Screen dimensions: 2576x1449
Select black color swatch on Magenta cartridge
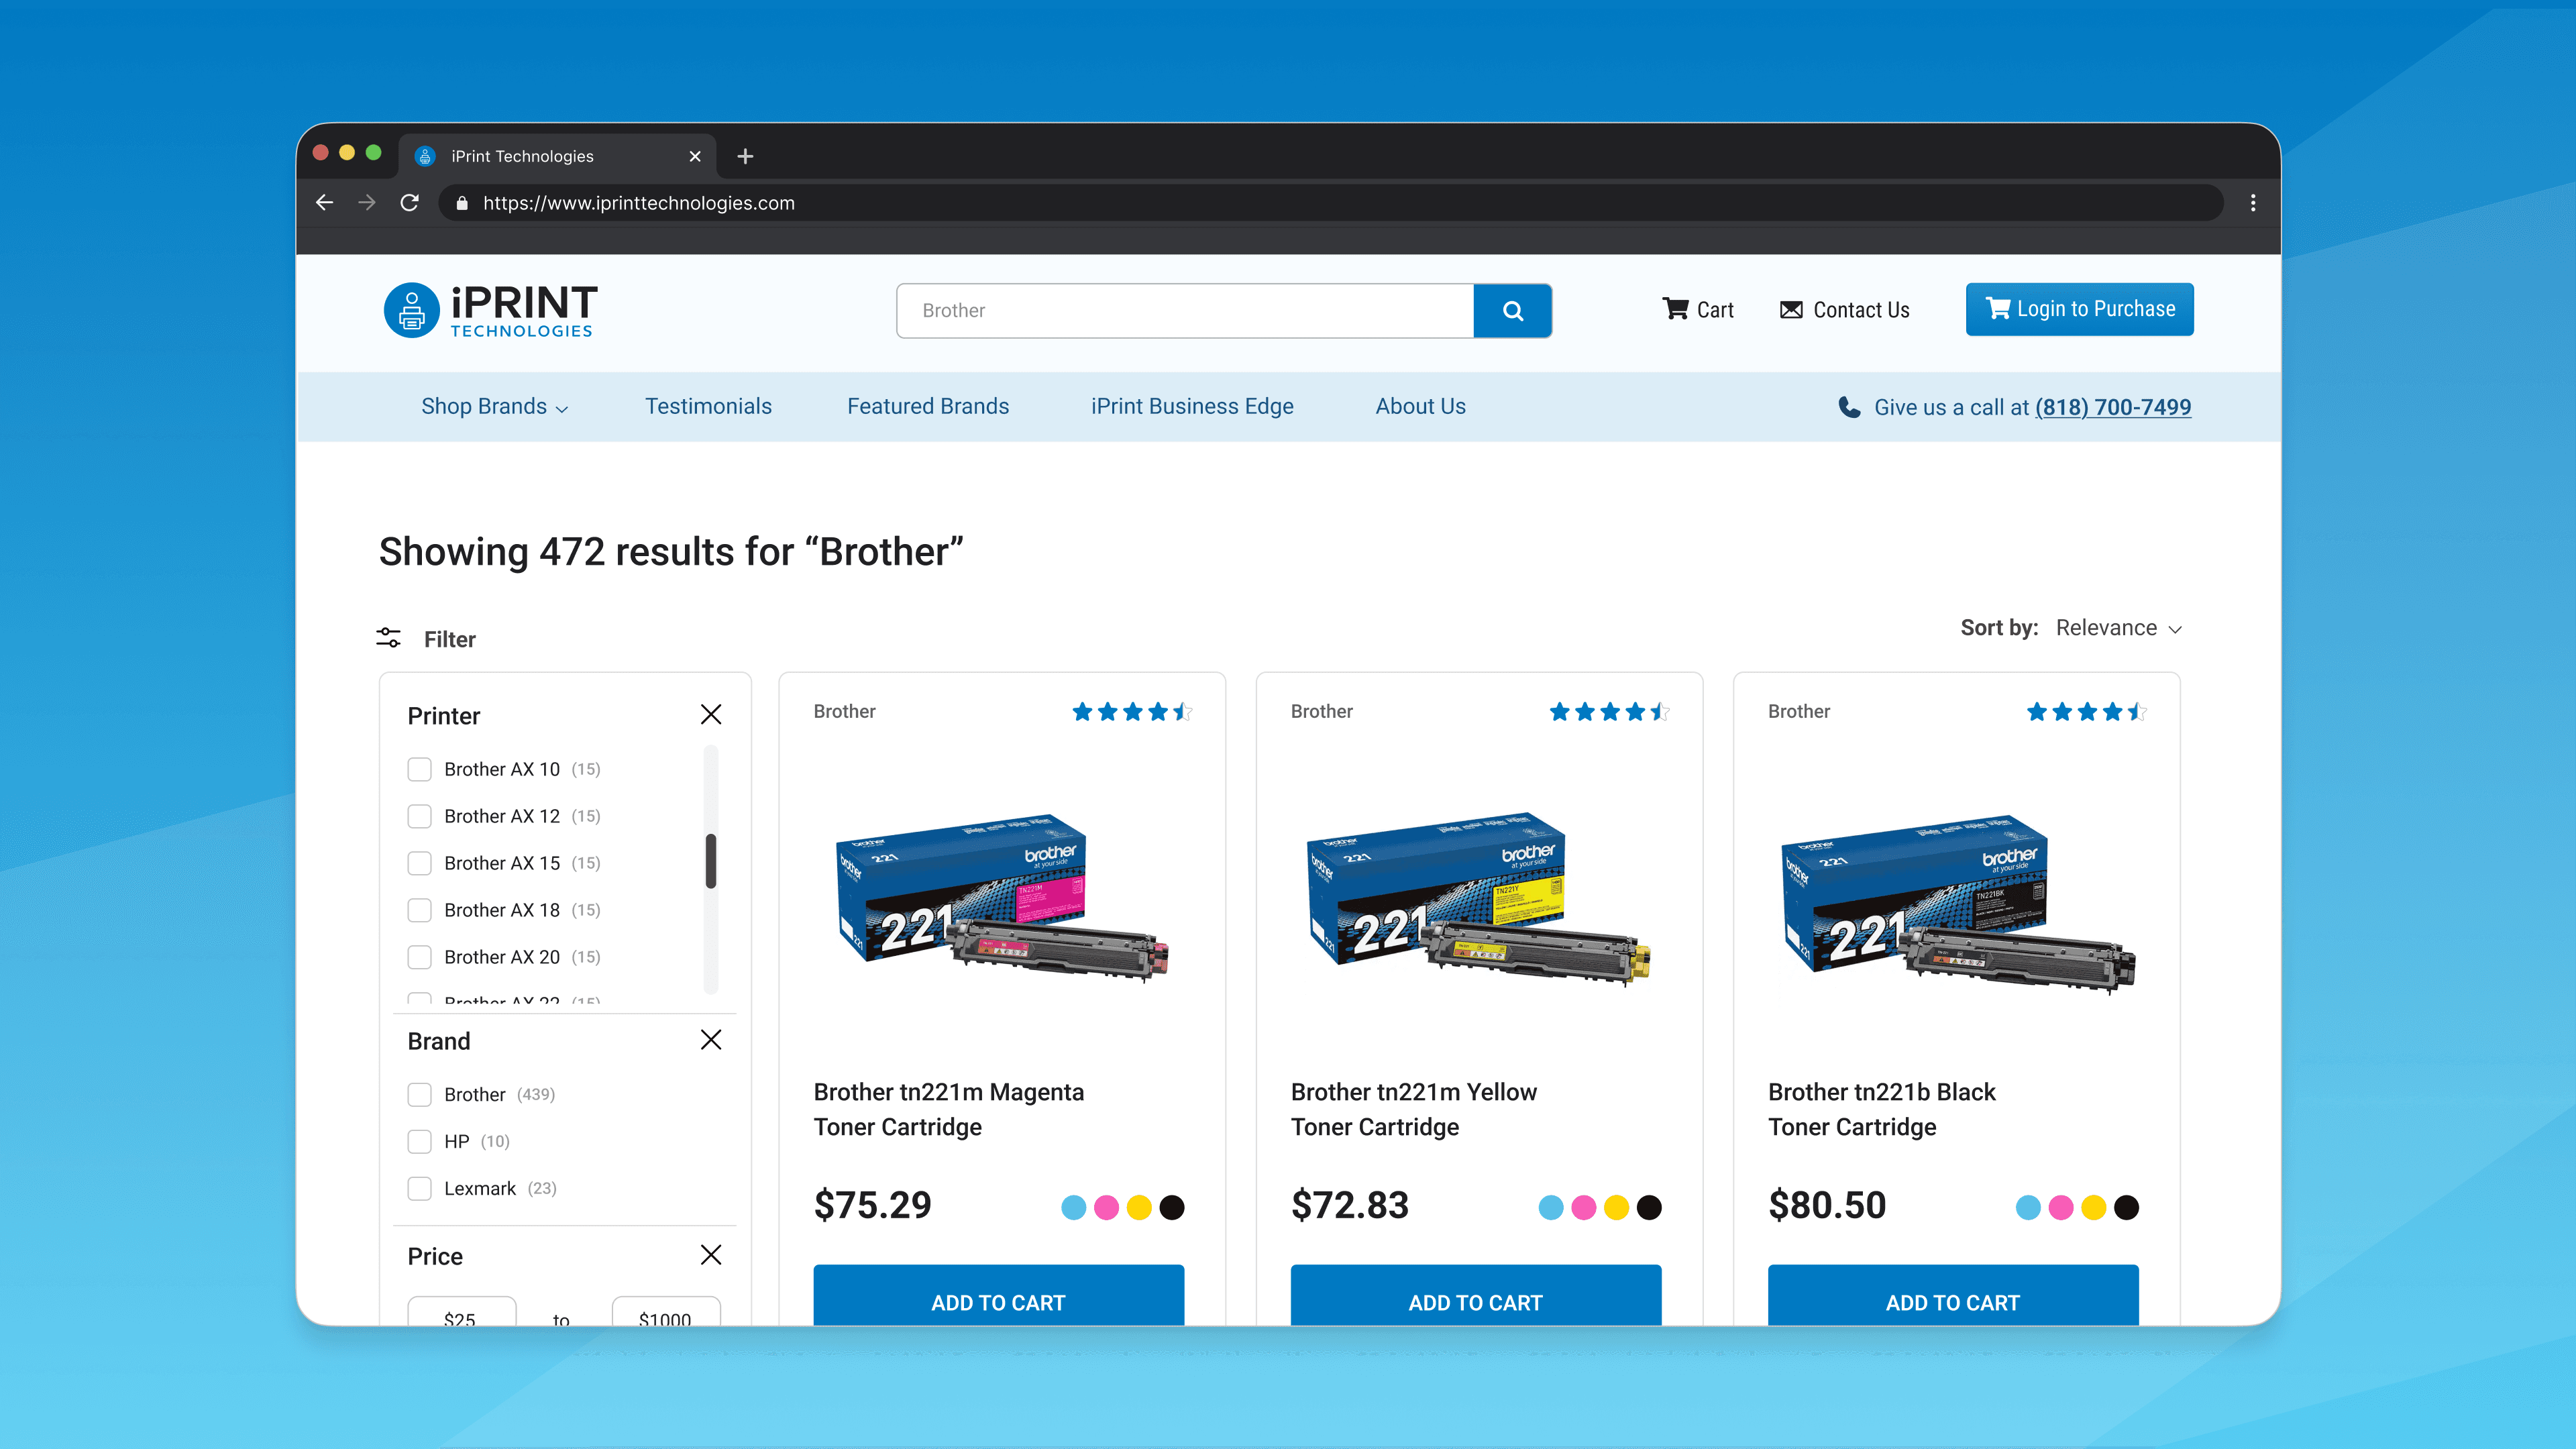[1171, 1208]
